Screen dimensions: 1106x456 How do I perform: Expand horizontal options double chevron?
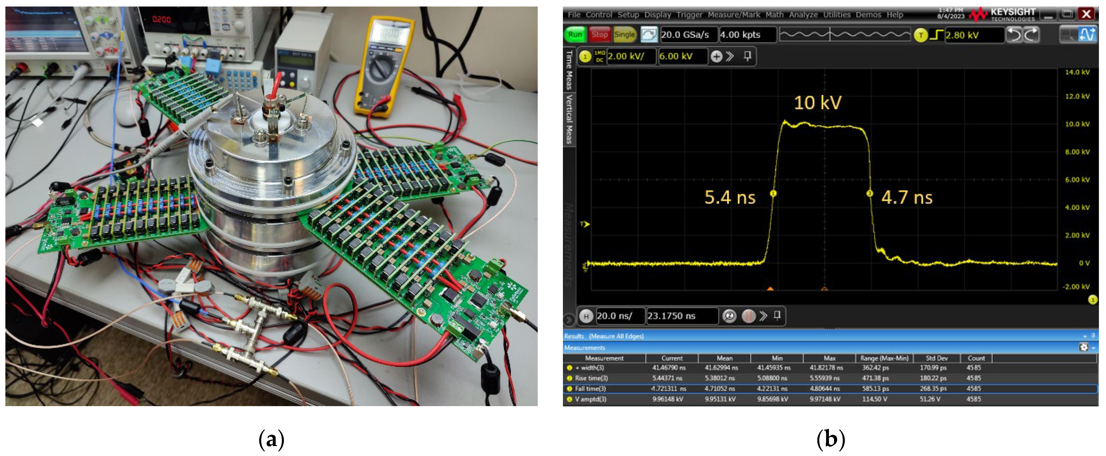coord(763,317)
